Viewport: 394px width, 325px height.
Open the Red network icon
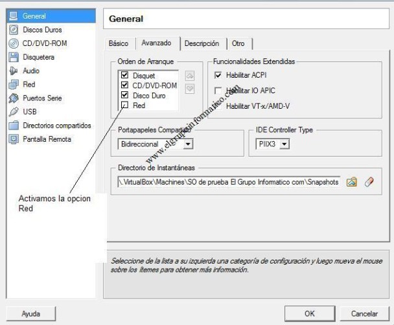pos(14,85)
